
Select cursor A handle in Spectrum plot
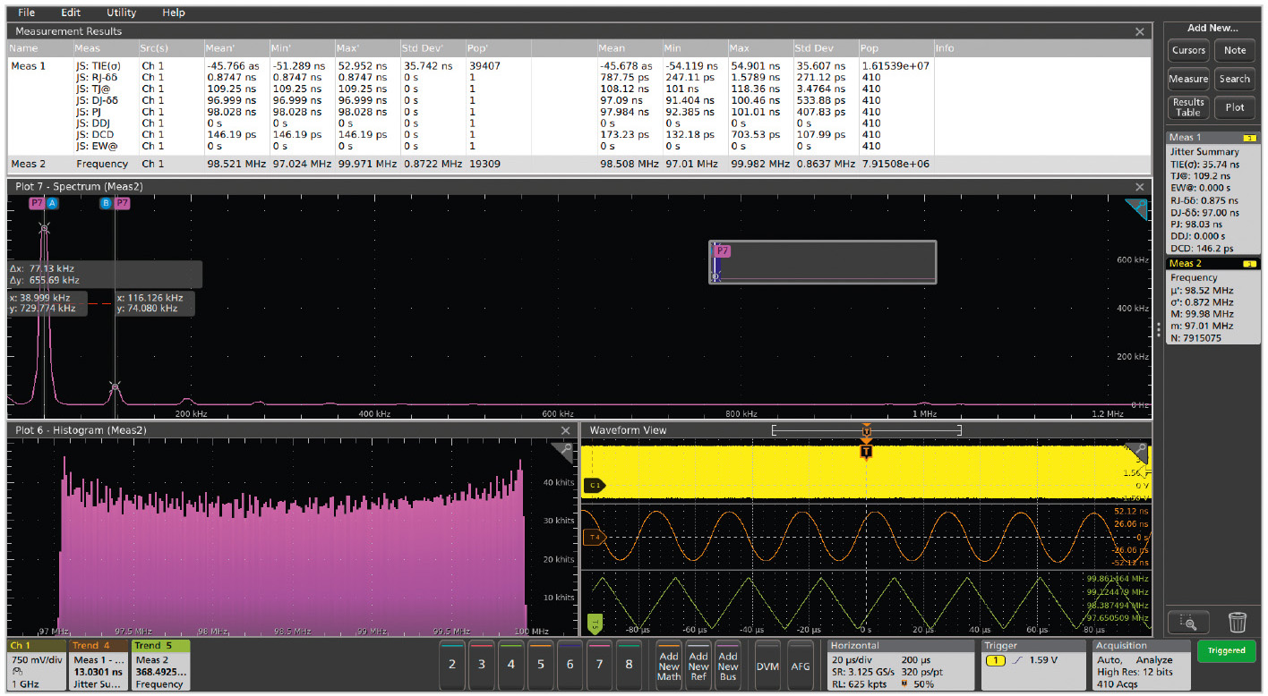pos(53,203)
